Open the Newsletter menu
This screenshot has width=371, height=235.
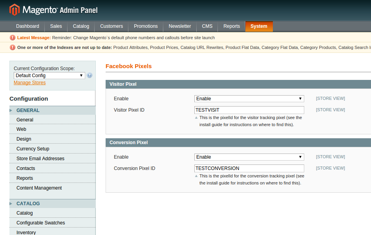(180, 26)
